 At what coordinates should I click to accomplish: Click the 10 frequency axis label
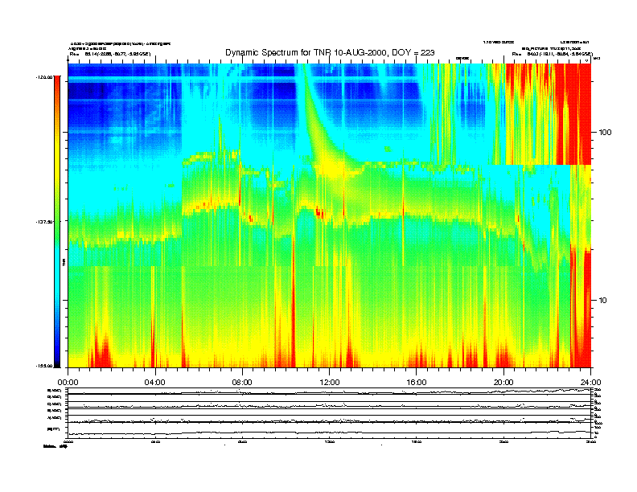click(603, 301)
